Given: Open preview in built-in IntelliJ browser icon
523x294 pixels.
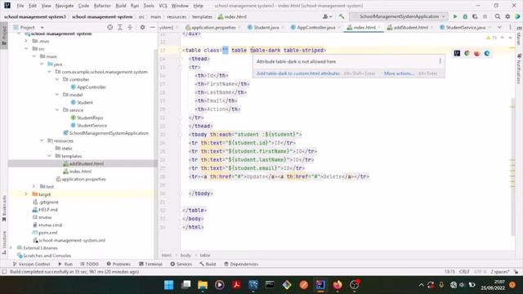Looking at the screenshot, I should [x=457, y=53].
